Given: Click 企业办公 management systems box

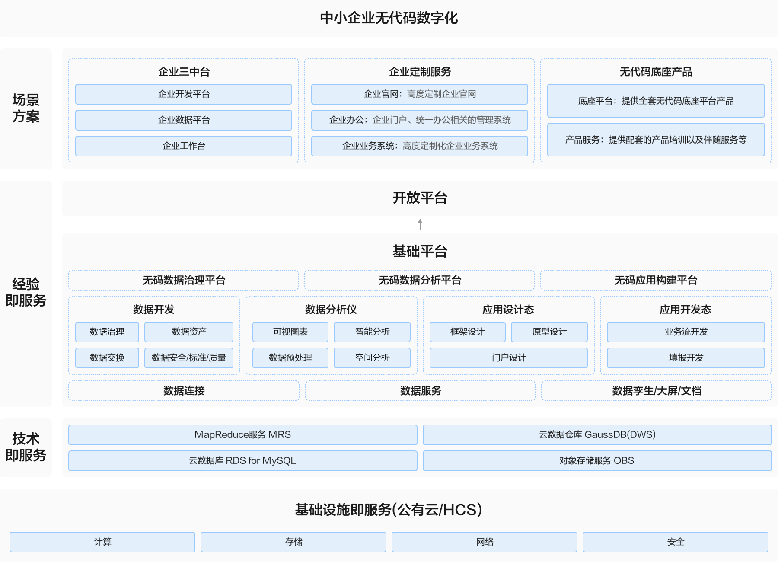Looking at the screenshot, I should (x=420, y=120).
